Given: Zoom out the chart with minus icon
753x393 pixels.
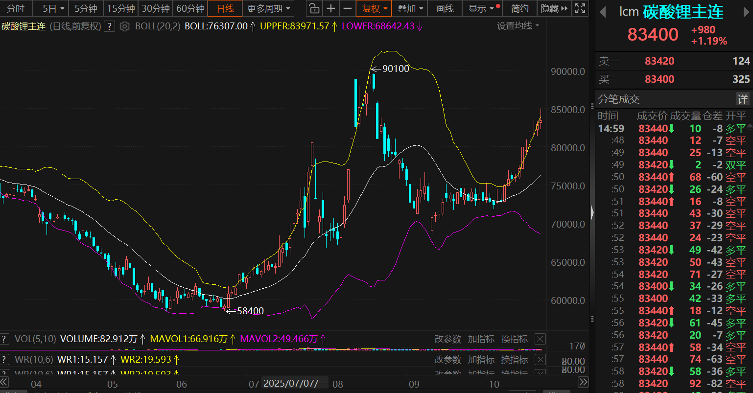Looking at the screenshot, I should pyautogui.click(x=348, y=8).
